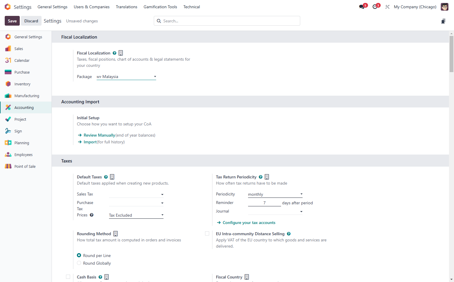Viewport: 454px width, 282px height.
Task: Enable EU Intra-community Distance Selling checkbox
Action: click(207, 233)
